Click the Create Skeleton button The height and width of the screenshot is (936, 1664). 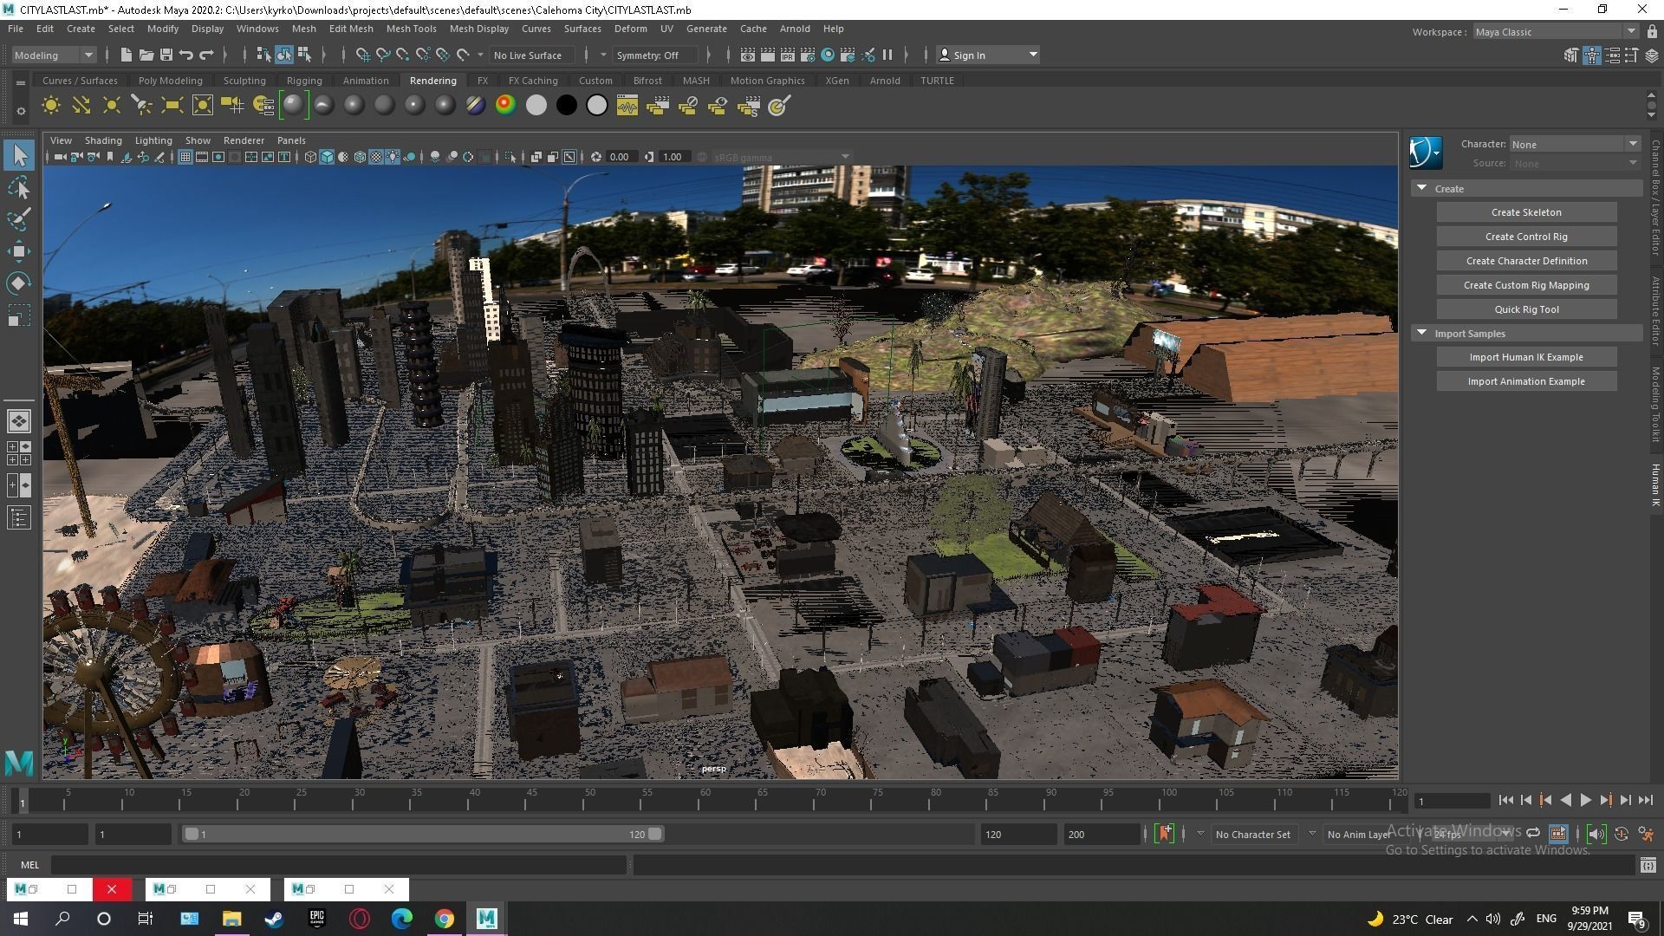(x=1526, y=212)
